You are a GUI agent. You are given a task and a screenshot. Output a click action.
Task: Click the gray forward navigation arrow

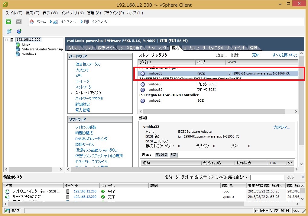click(x=19, y=21)
